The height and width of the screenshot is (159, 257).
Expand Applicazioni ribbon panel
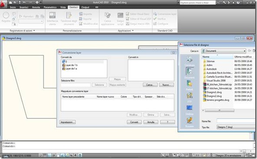pyautogui.click(x=133, y=30)
